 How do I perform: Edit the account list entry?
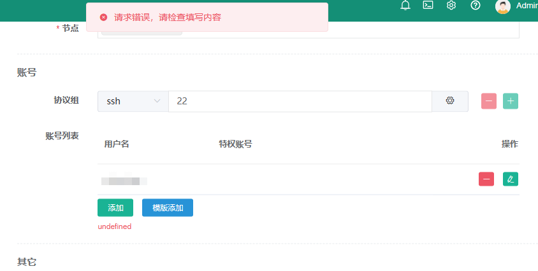coord(511,179)
